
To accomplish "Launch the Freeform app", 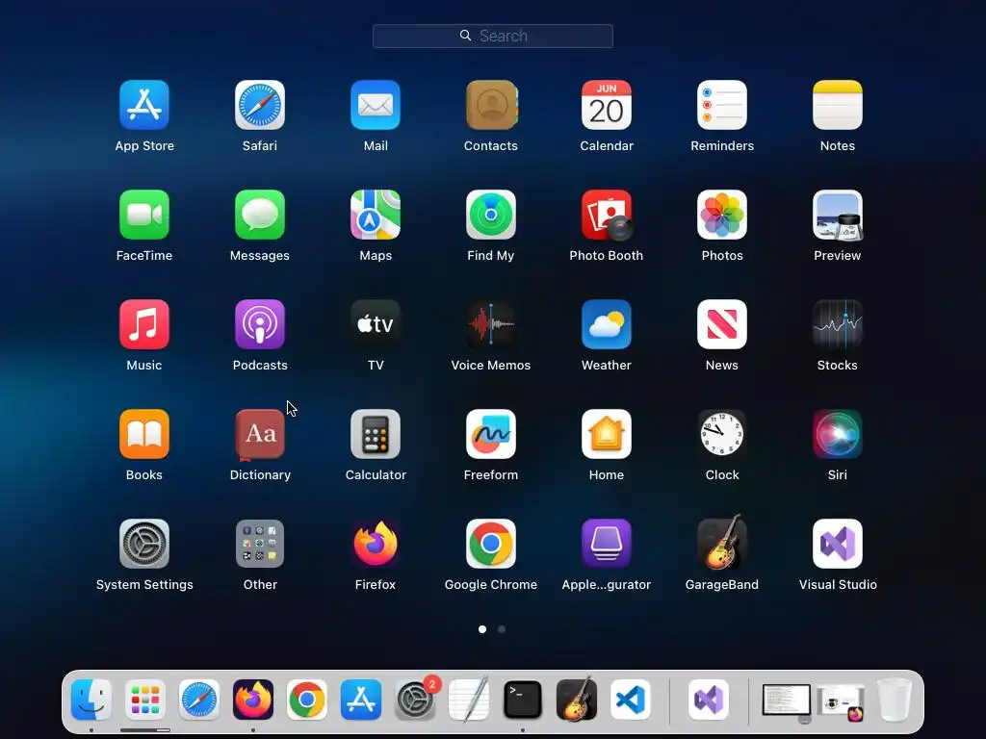I will point(491,434).
